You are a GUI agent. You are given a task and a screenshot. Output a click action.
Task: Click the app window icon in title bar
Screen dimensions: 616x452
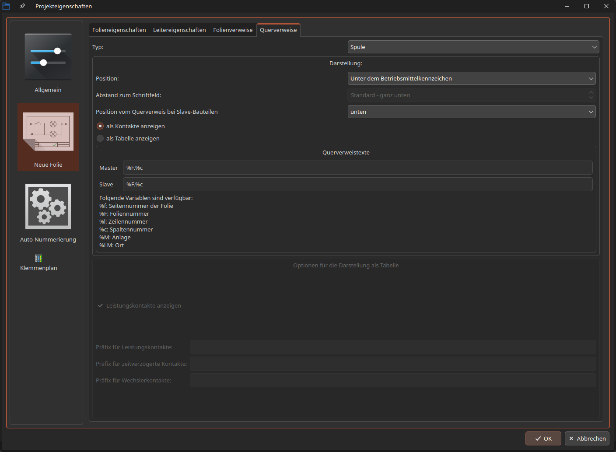(6, 6)
